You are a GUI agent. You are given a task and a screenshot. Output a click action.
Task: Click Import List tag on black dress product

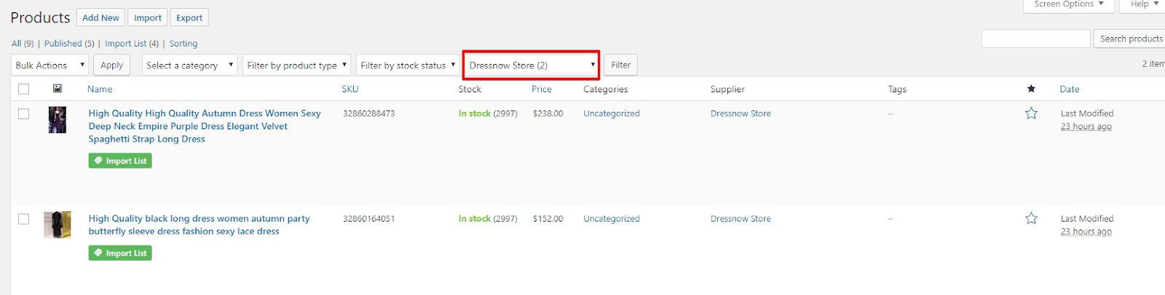[x=120, y=253]
